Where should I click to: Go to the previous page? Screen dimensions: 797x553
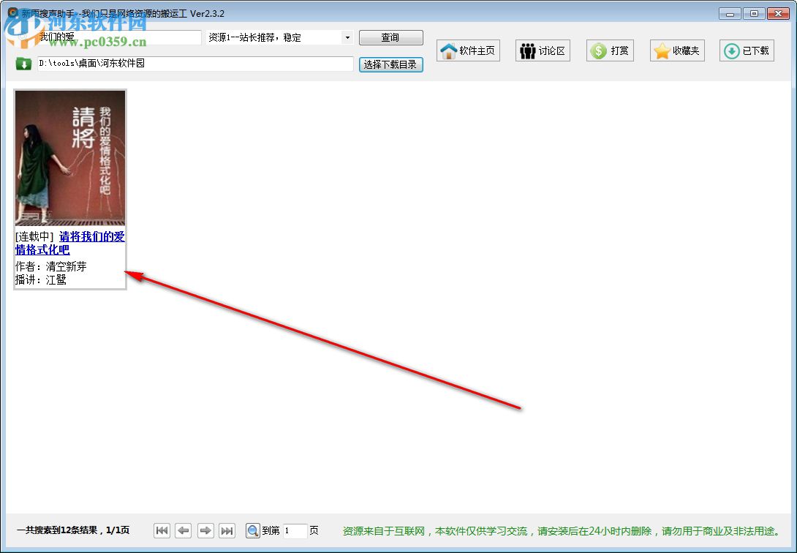pyautogui.click(x=184, y=530)
